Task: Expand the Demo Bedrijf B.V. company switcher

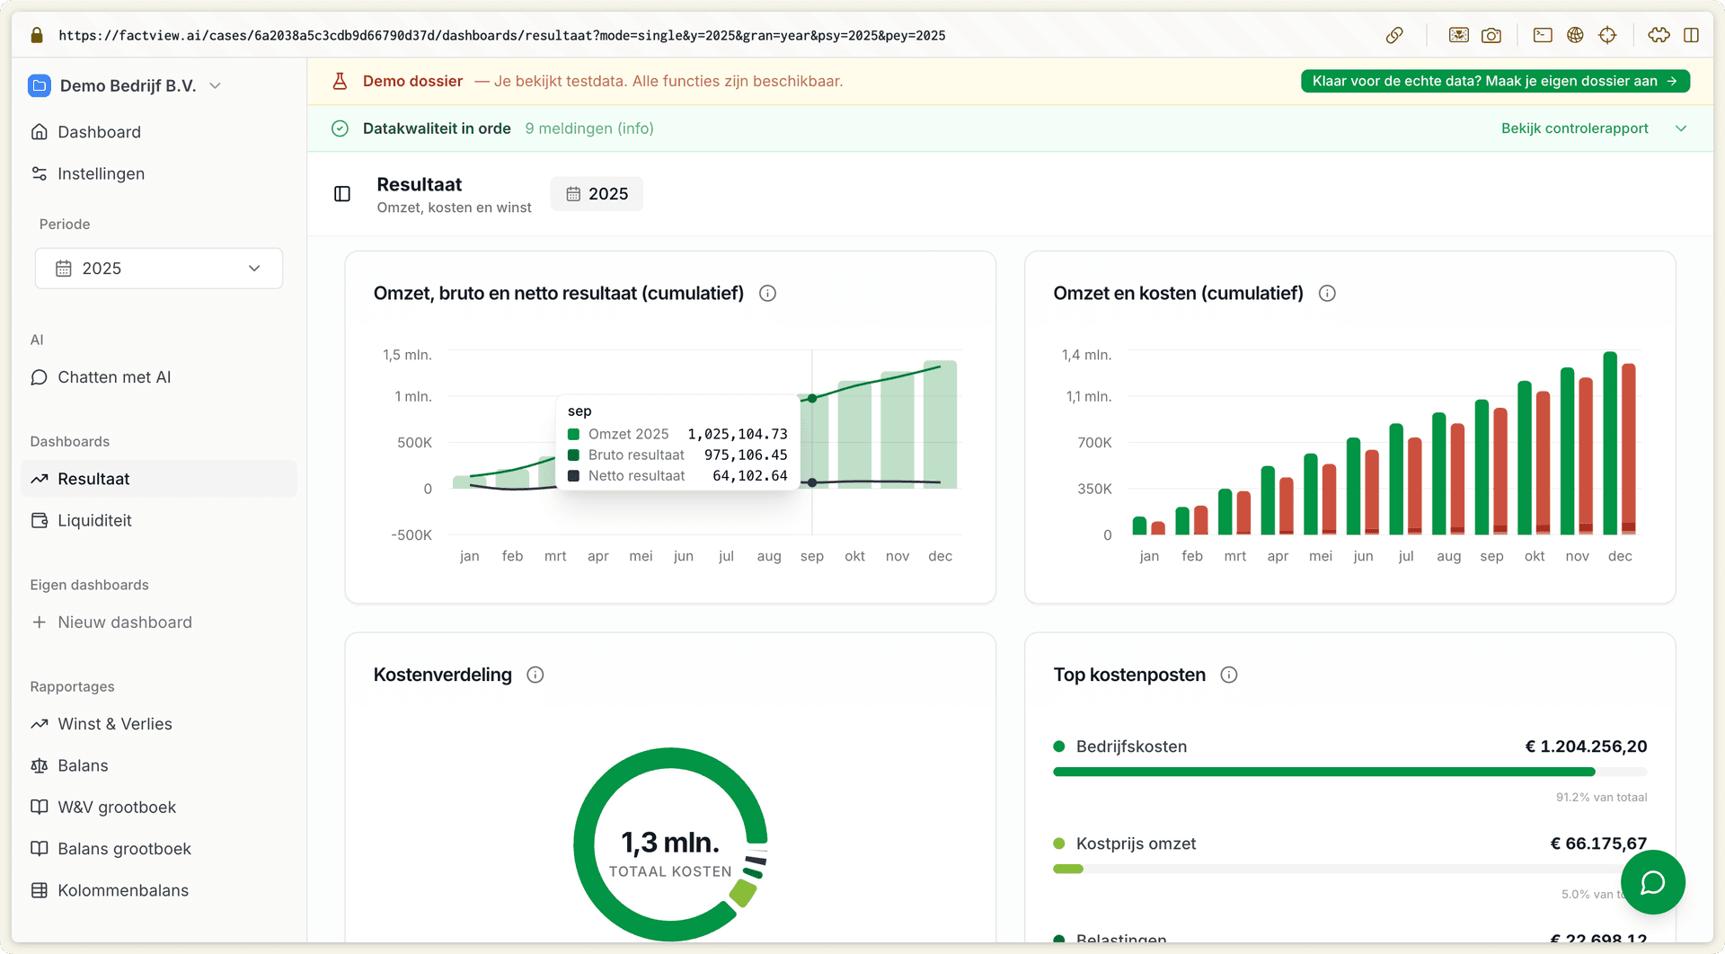Action: click(215, 85)
